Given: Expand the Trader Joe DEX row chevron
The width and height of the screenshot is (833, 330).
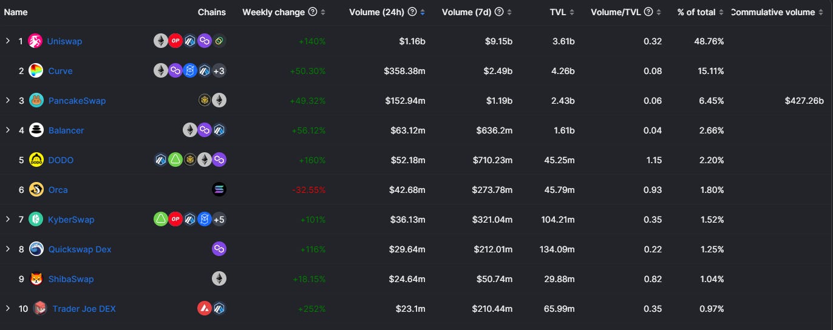Looking at the screenshot, I should [x=8, y=309].
